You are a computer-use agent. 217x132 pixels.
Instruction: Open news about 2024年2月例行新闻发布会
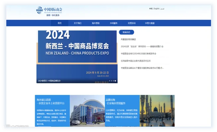point(138,54)
